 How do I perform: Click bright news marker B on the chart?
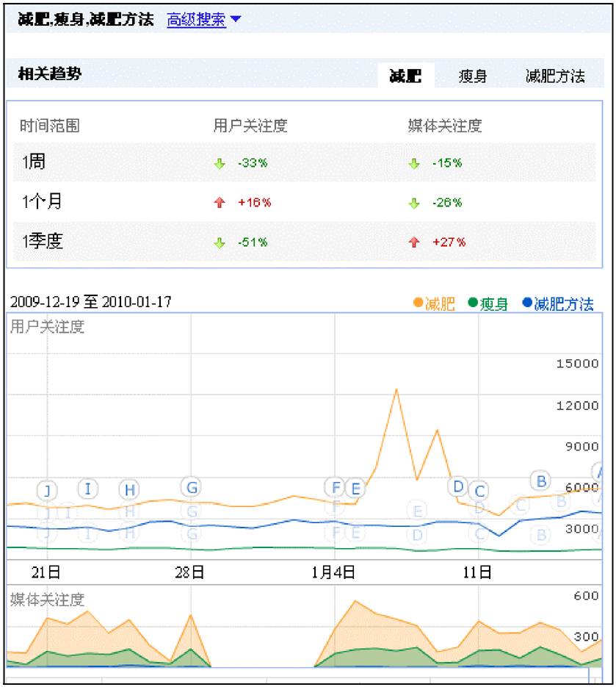541,481
